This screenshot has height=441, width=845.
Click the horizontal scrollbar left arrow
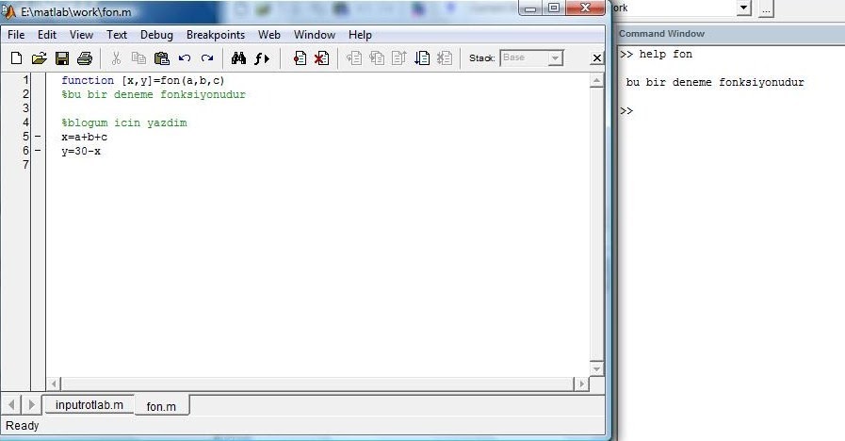tap(54, 384)
